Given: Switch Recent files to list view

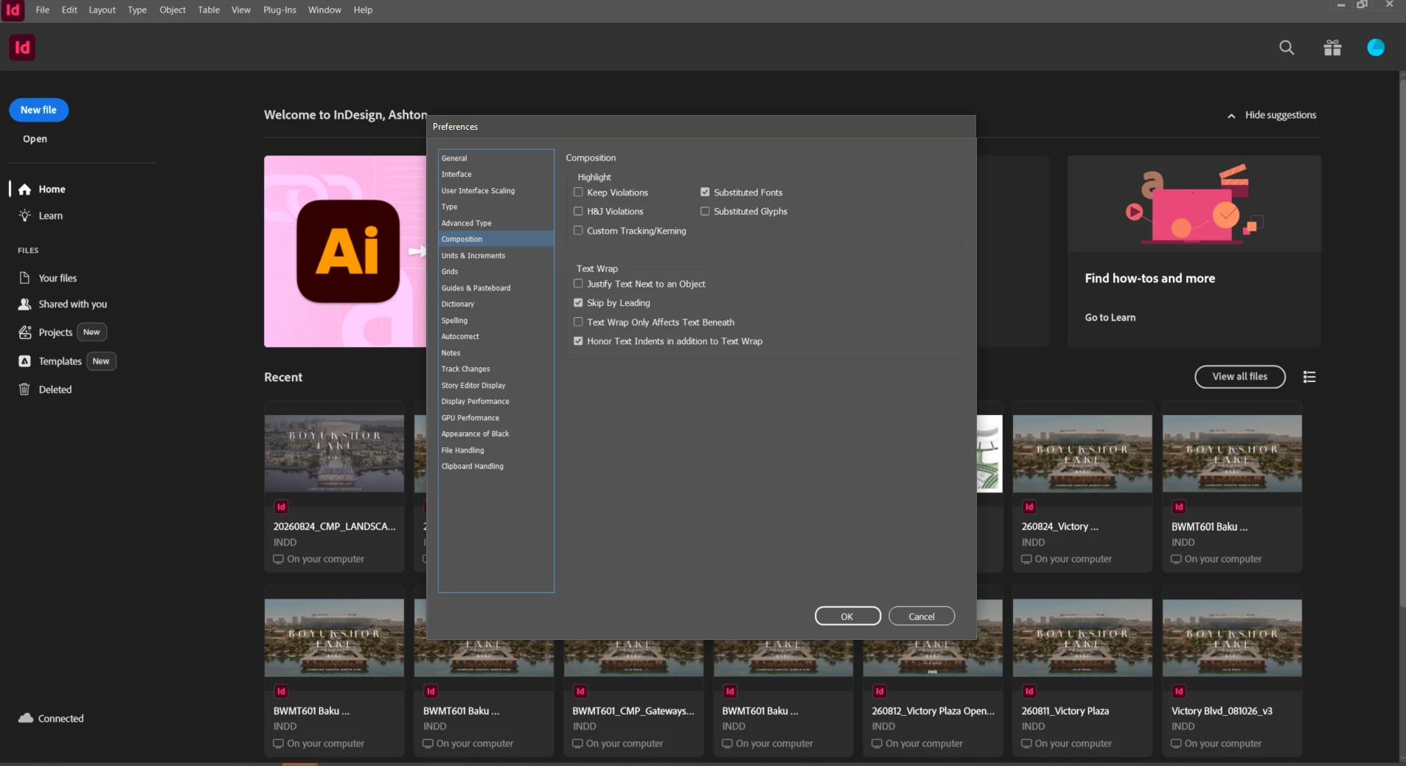Looking at the screenshot, I should 1309,377.
